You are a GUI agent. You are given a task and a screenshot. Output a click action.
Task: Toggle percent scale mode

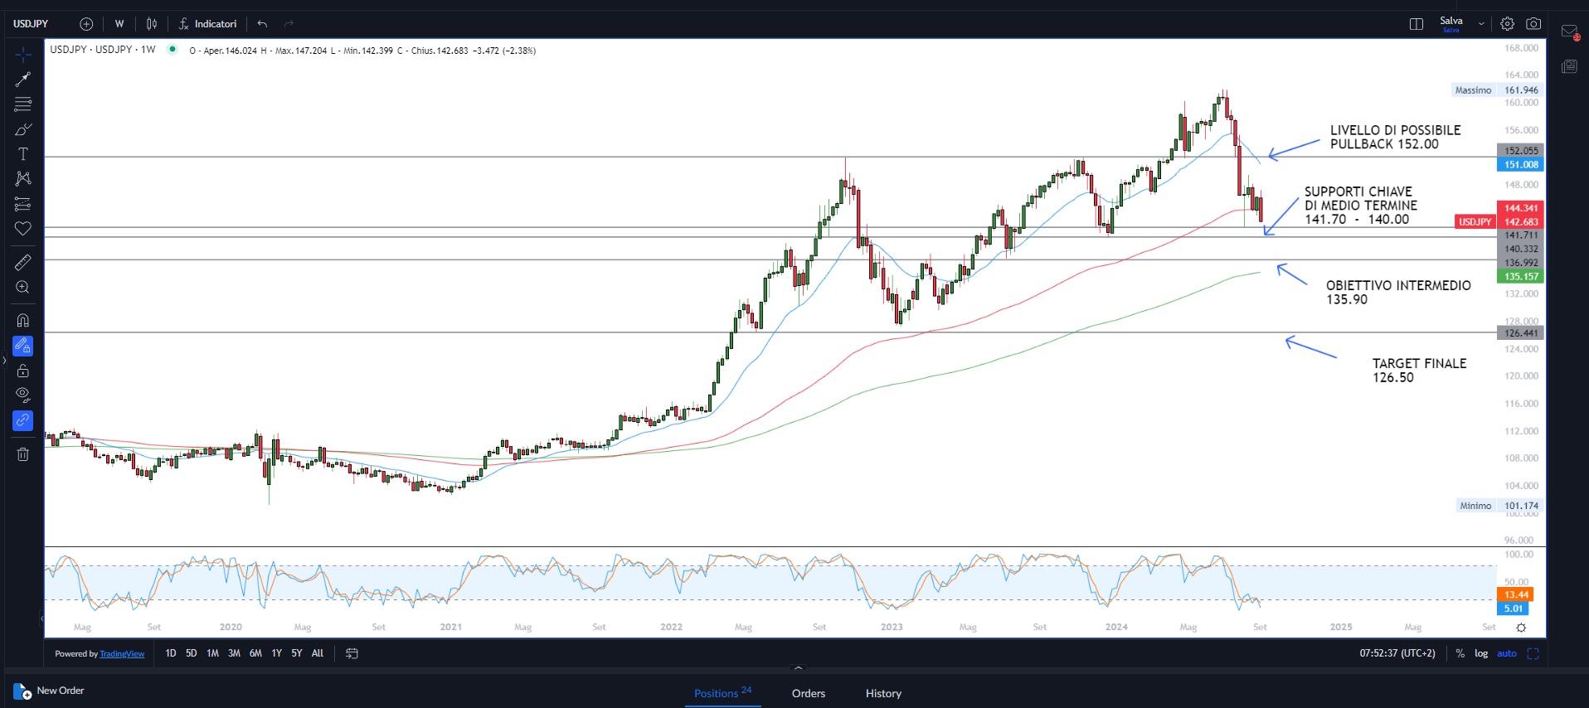pyautogui.click(x=1460, y=653)
